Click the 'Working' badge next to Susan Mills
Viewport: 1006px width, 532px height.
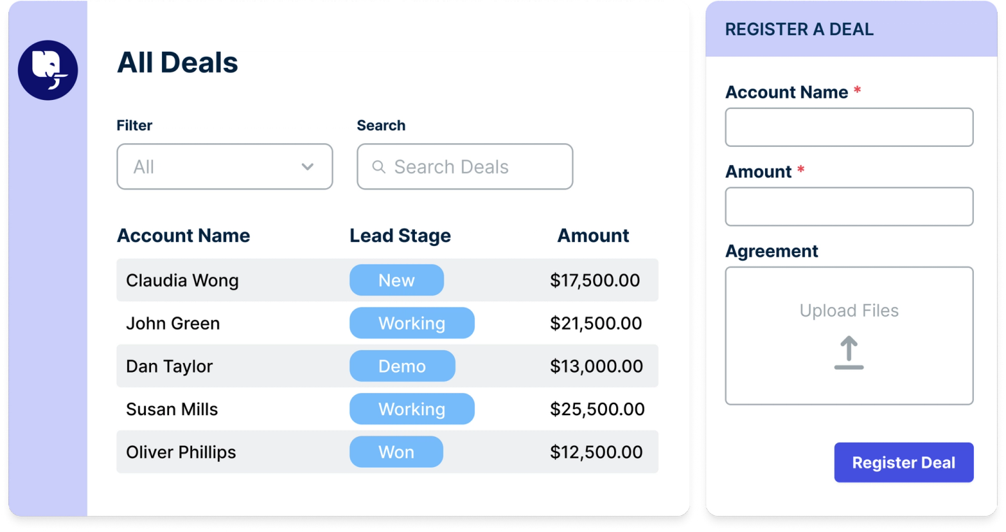click(x=411, y=409)
